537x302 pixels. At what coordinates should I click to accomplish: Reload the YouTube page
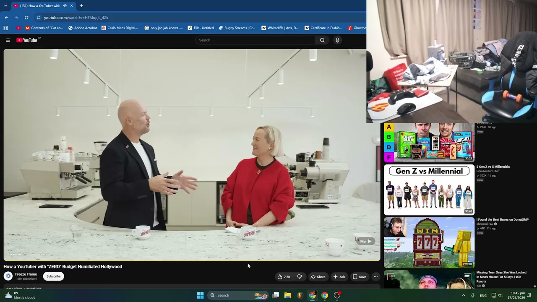pos(26,18)
